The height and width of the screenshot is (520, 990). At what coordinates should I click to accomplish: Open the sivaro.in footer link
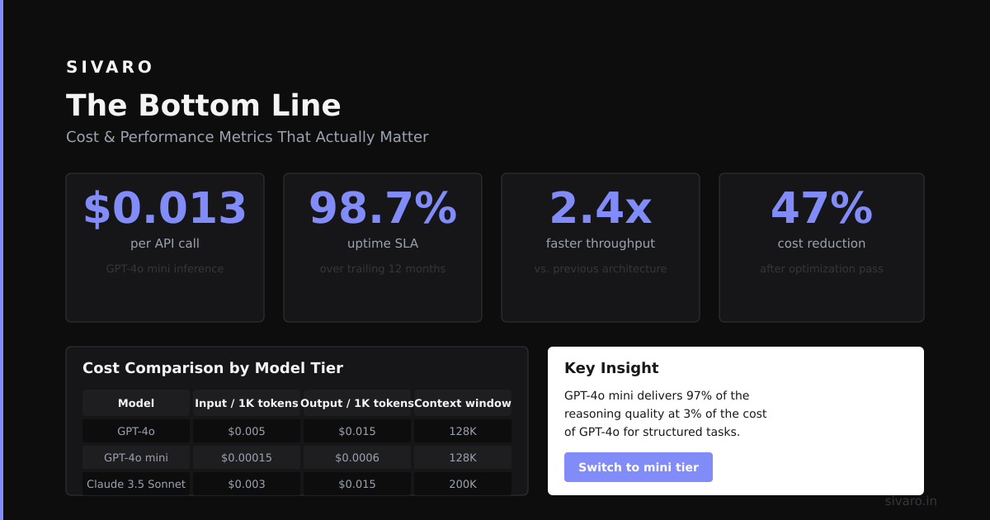pos(911,501)
